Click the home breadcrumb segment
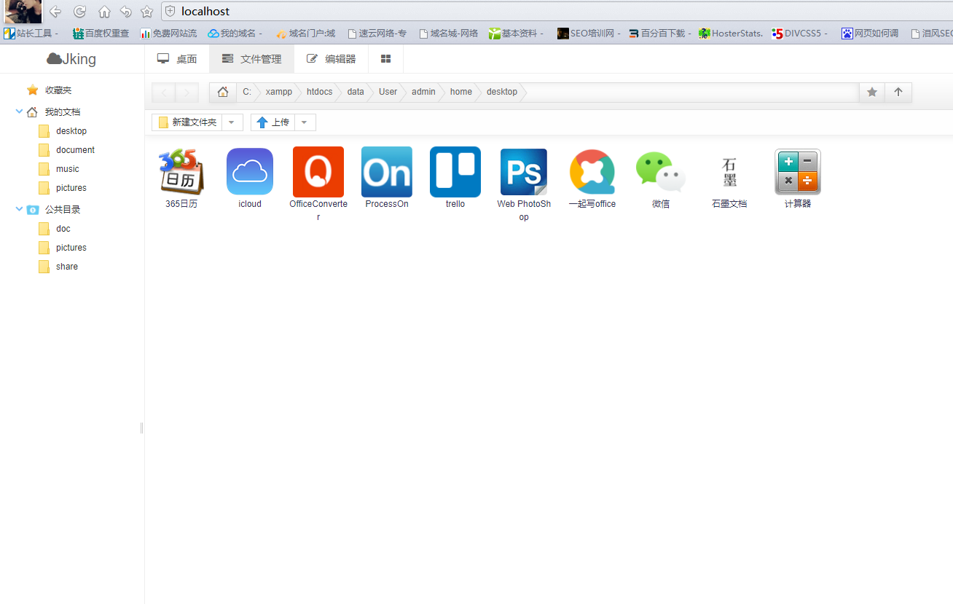 [460, 92]
